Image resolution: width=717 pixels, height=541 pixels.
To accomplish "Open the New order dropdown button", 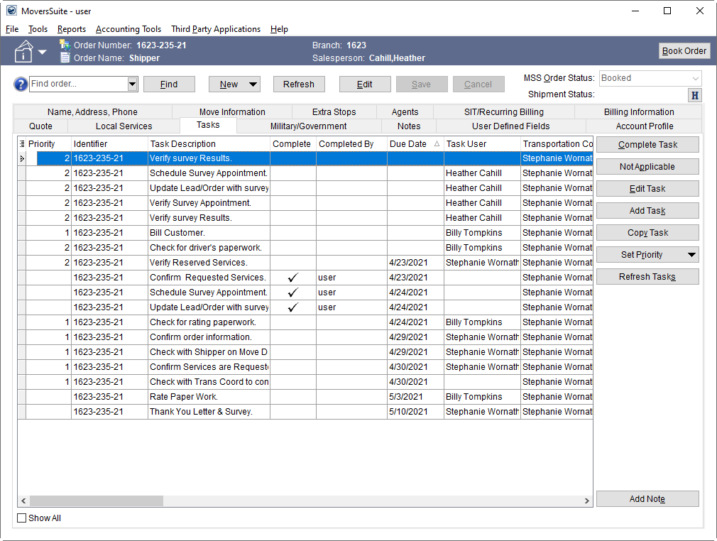I will coord(252,84).
